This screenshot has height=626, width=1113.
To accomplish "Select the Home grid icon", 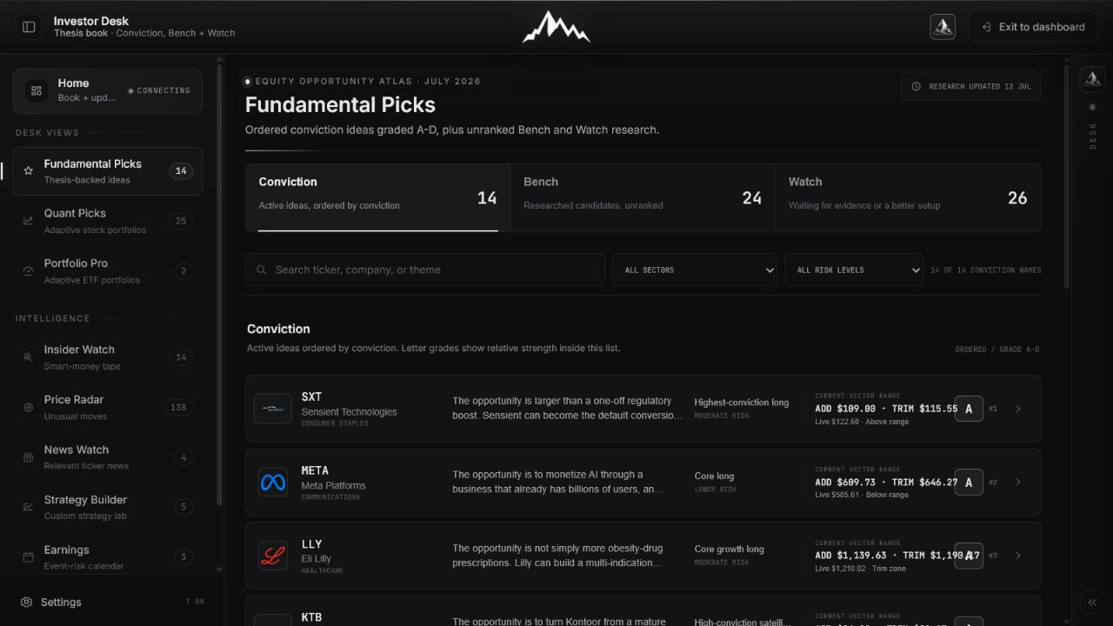I will (37, 90).
